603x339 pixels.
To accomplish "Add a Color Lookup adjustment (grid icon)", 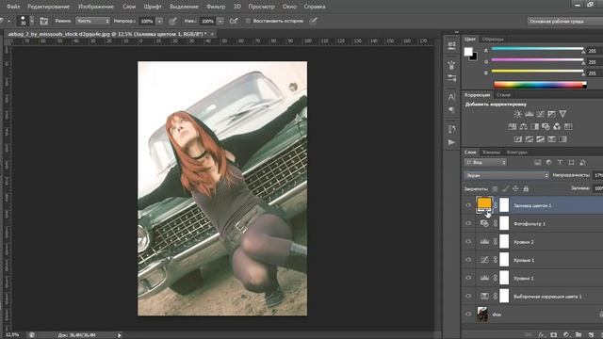I will click(568, 126).
